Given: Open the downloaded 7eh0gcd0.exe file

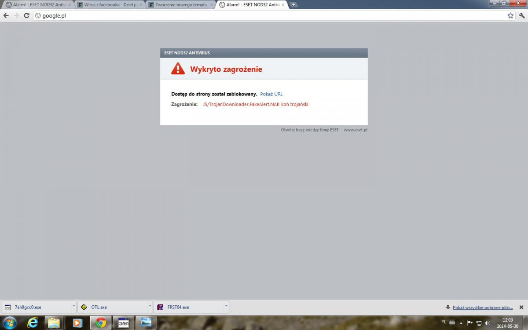Looking at the screenshot, I should tap(36, 307).
